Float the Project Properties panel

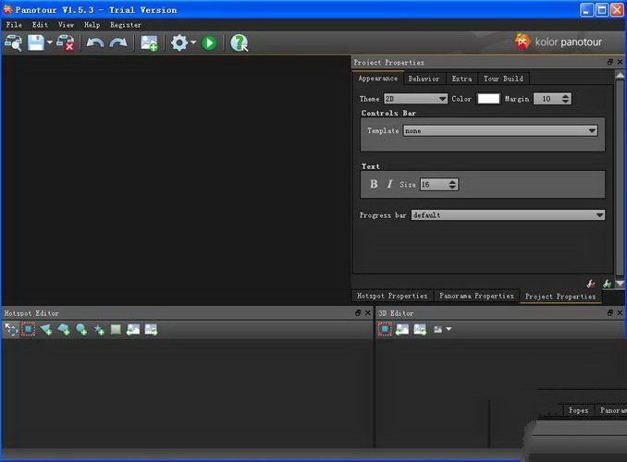(x=610, y=62)
